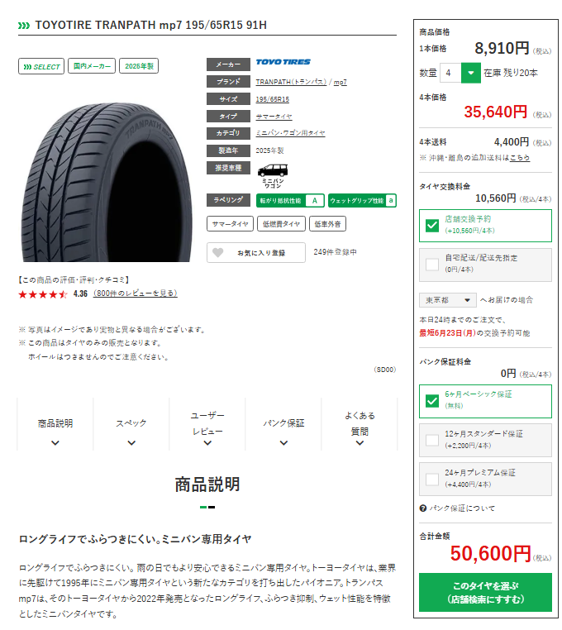Uncheck the store exchange reservation checkbox
The height and width of the screenshot is (630, 562).
point(432,226)
